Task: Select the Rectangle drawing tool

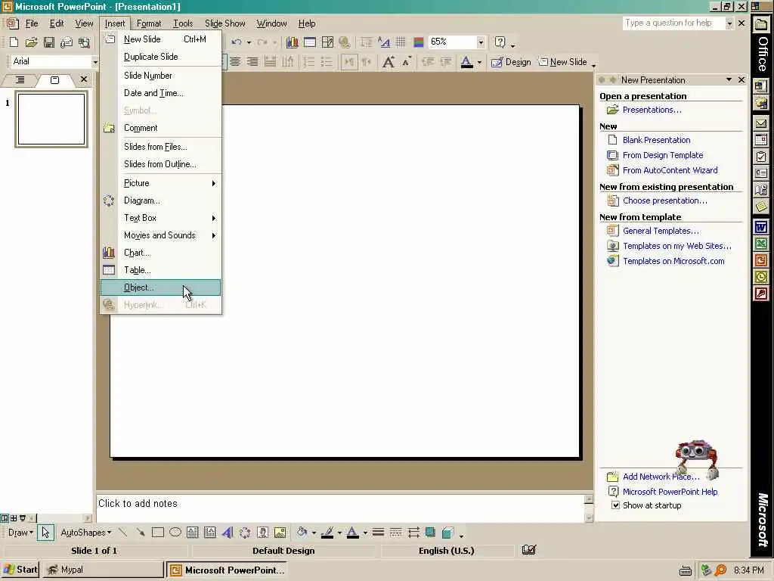Action: click(x=158, y=533)
